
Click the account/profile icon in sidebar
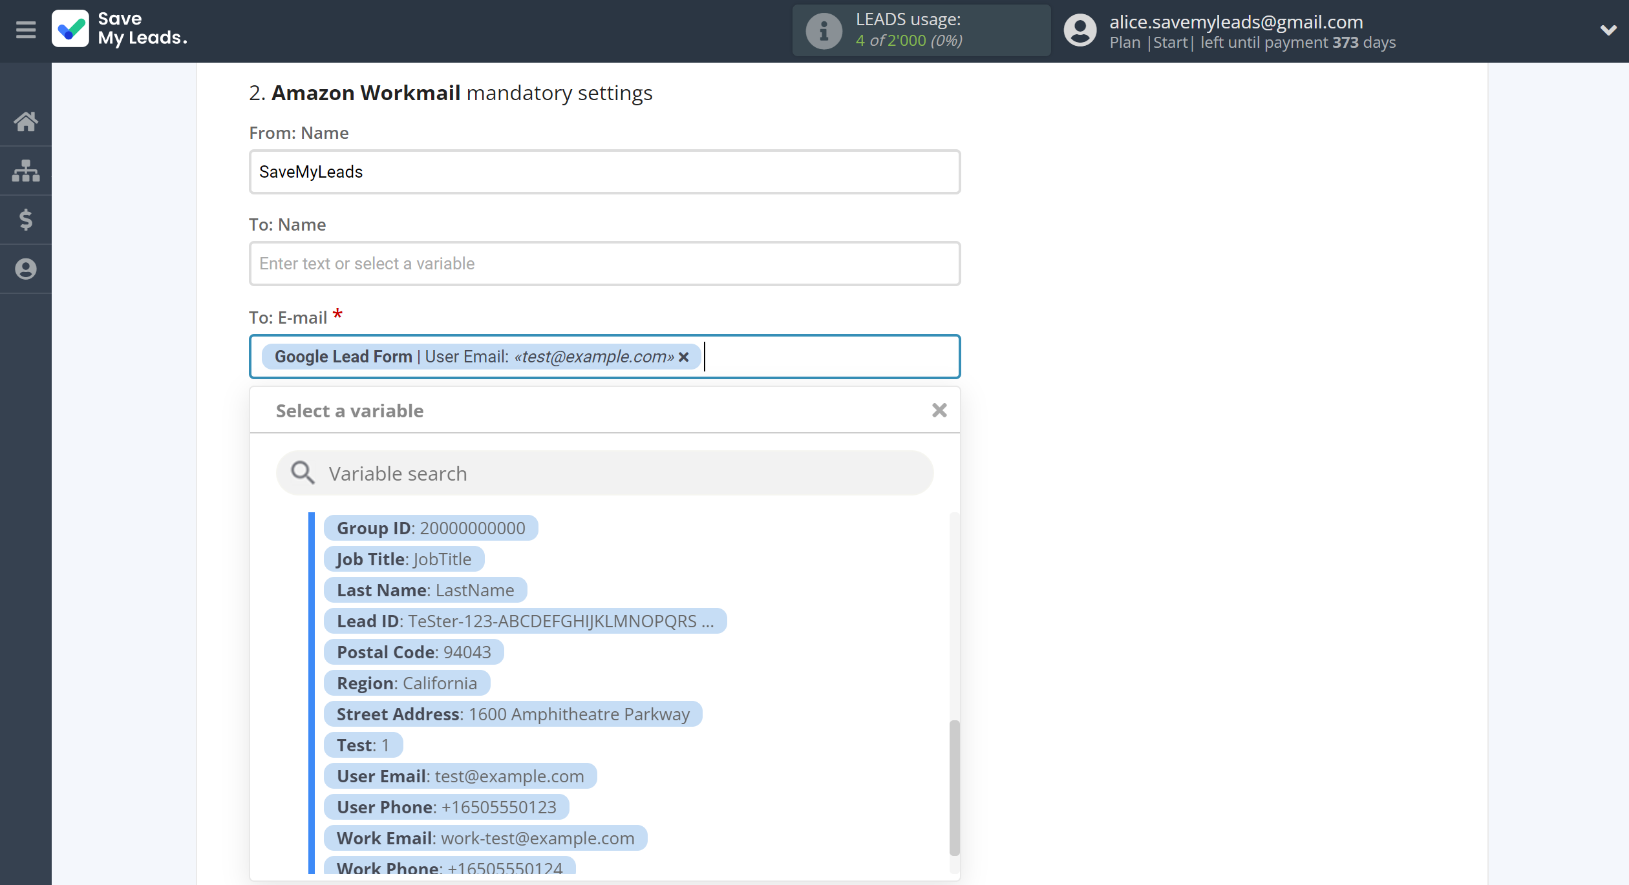pyautogui.click(x=26, y=268)
